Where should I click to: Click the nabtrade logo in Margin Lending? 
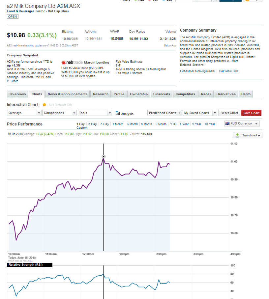point(72,62)
